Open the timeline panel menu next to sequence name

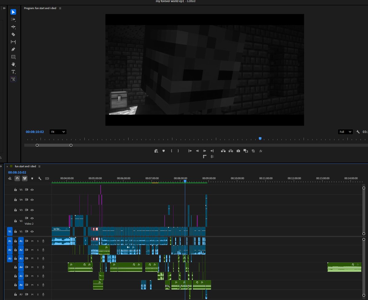[x=40, y=166]
